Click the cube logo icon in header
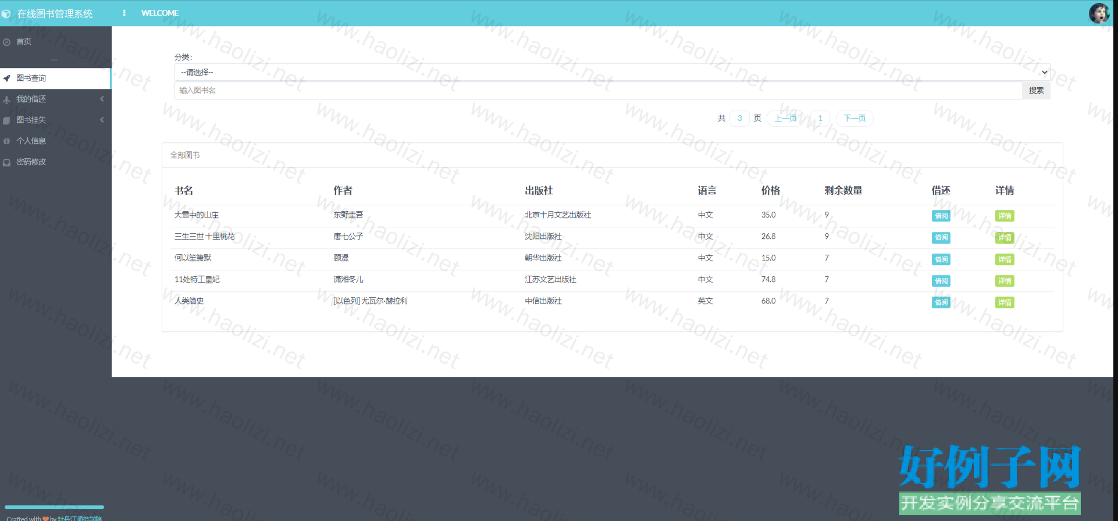The image size is (1118, 521). (x=6, y=13)
